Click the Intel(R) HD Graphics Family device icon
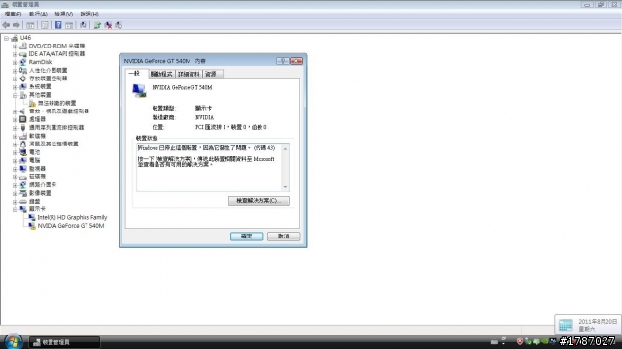Viewport: 622px width, 349px height. tap(32, 217)
